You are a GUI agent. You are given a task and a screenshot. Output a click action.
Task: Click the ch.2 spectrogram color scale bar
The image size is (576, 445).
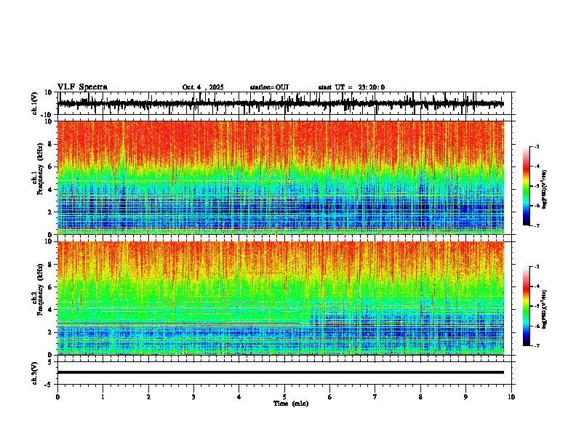coord(526,306)
